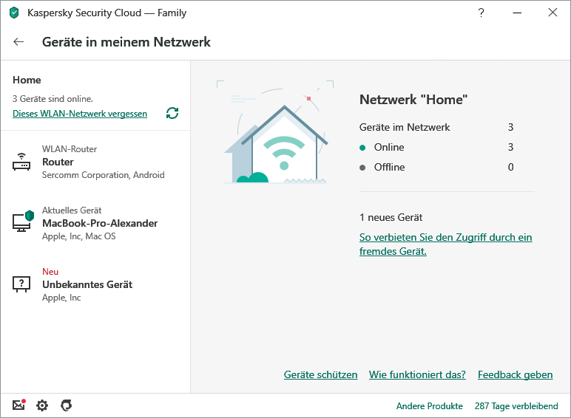The height and width of the screenshot is (418, 571).
Task: Click 'Feedback geben' link
Action: click(515, 375)
